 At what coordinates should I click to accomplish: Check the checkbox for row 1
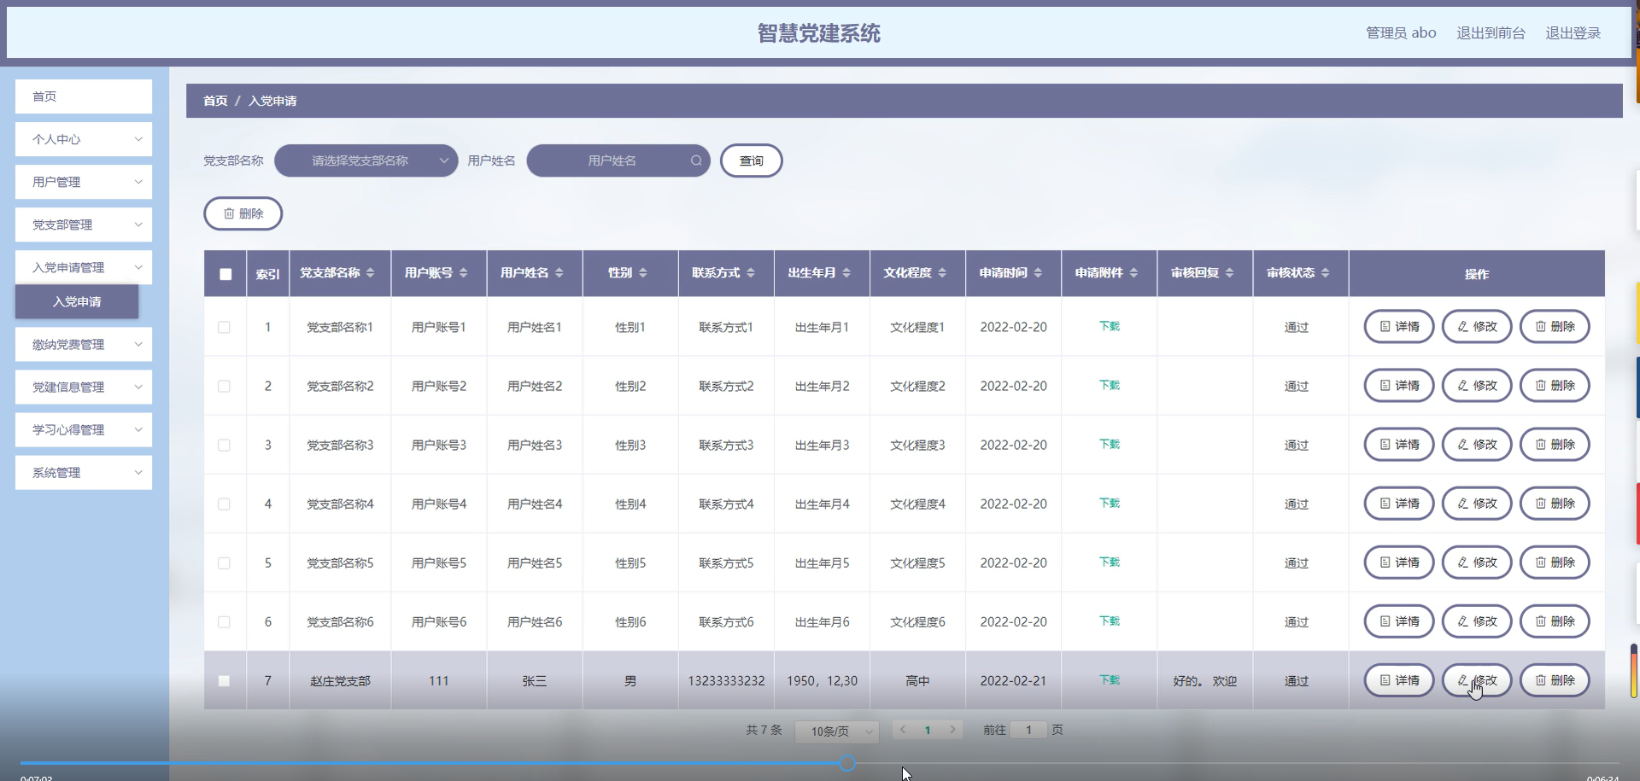pos(225,327)
